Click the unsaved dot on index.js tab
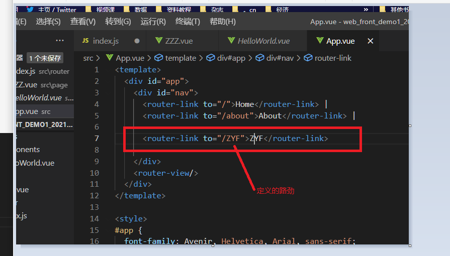The width and height of the screenshot is (450, 256). (137, 41)
